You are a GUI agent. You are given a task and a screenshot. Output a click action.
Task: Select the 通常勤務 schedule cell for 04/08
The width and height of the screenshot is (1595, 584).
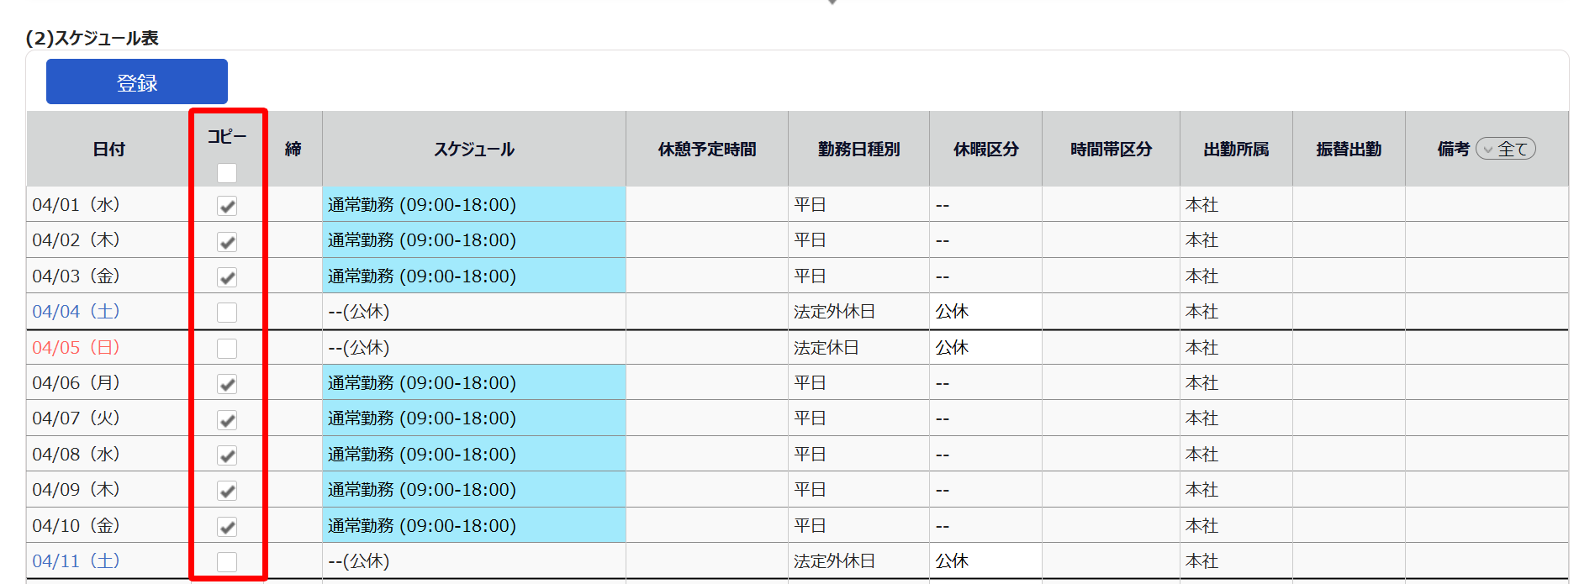474,454
